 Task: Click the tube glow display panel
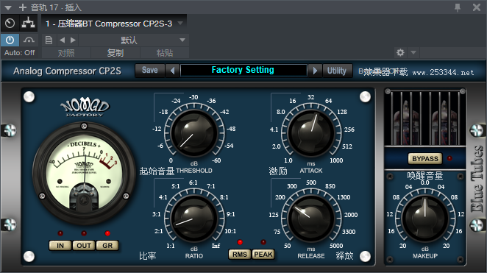(425, 118)
